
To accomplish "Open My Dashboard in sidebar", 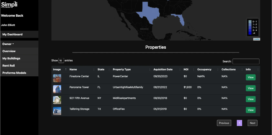I will pos(12,34).
